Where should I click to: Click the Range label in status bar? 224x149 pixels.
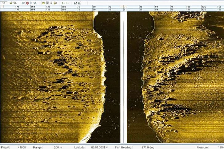[38, 147]
